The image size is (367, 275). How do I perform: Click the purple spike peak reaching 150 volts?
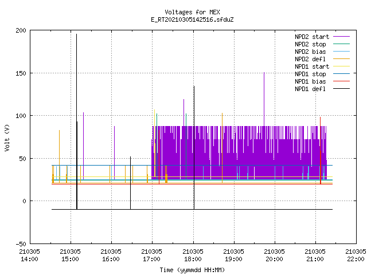264,73
